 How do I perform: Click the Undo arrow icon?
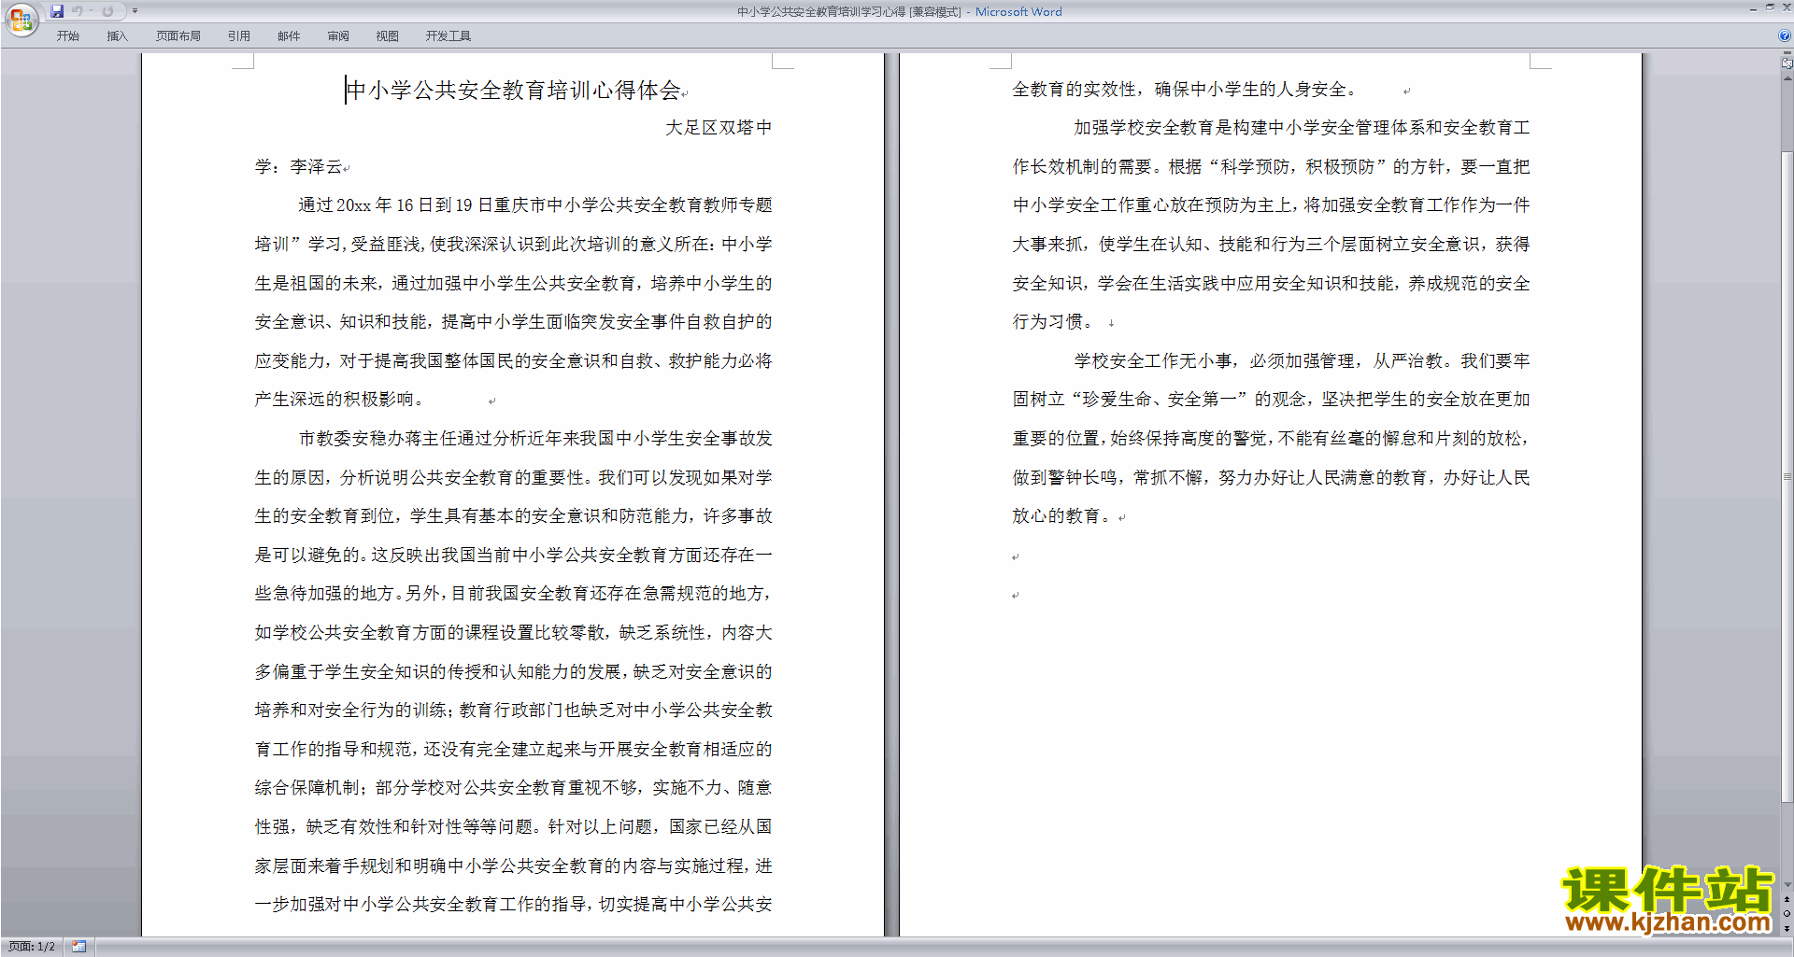[77, 11]
